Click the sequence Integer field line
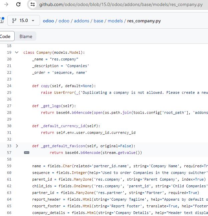The height and width of the screenshot is (216, 208). click(120, 173)
